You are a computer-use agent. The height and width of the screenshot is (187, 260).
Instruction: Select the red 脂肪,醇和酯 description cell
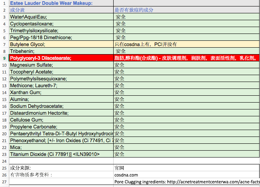click(186, 58)
